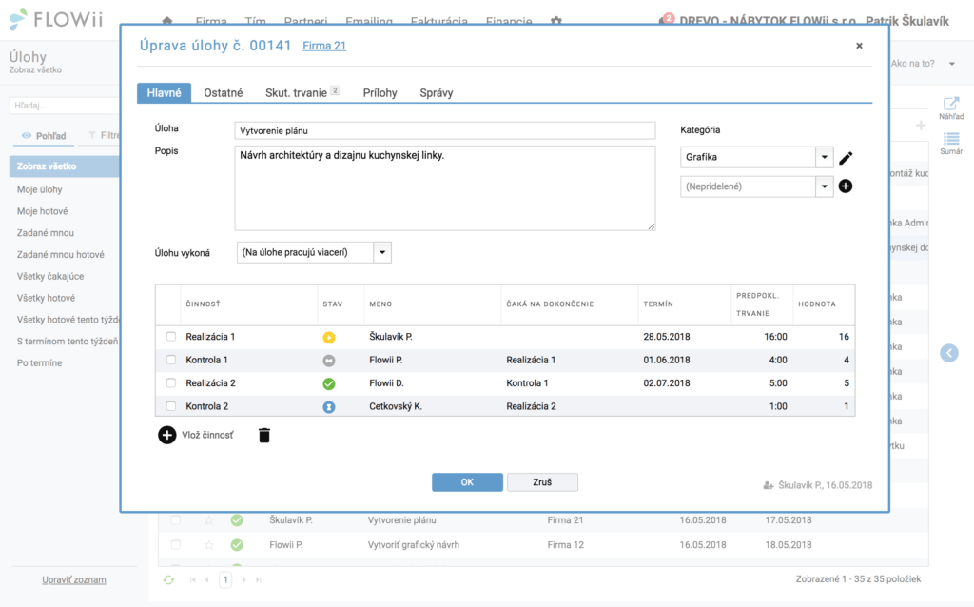974x607 pixels.
Task: Add category with plus icon beside (Nepridelené)
Action: (846, 186)
